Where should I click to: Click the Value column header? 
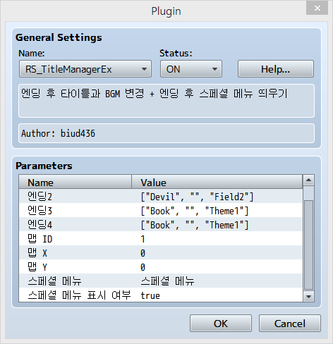pyautogui.click(x=217, y=182)
